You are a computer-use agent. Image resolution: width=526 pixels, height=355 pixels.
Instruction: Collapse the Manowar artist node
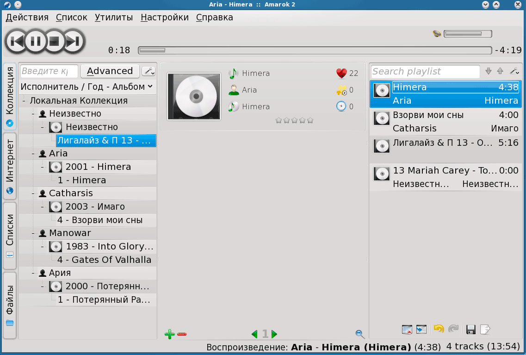tap(33, 233)
